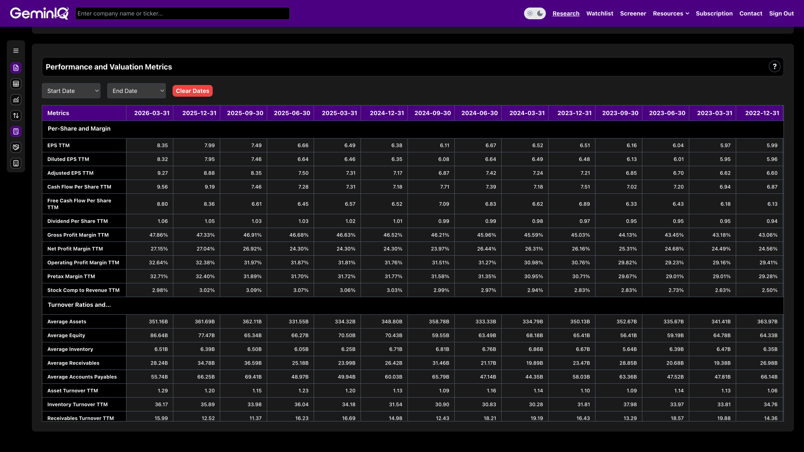Screen dimensions: 804x452
Task: Select Average Accounts Payables row label
Action: tap(82, 377)
